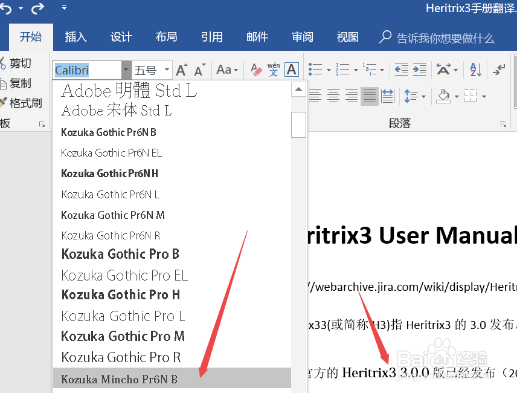
Task: Select font Adobe 明體 Std L
Action: [x=172, y=91]
